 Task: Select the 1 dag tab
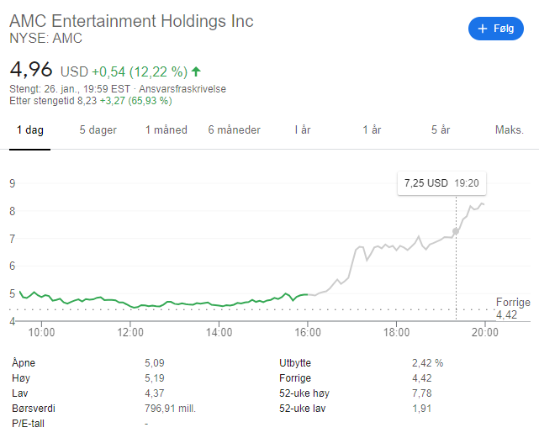tap(30, 130)
